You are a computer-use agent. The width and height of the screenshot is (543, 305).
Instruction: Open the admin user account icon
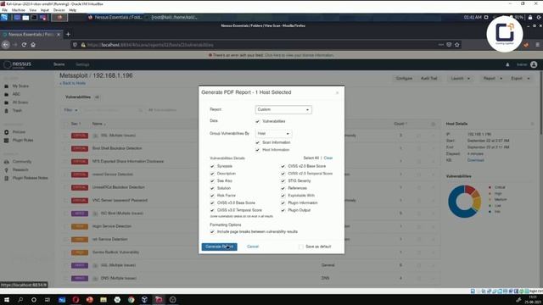tap(534, 64)
